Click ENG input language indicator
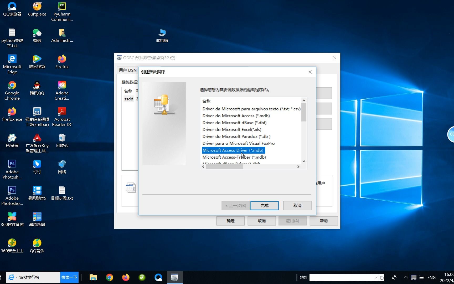Screen dimensions: 454x284 pyautogui.click(x=431, y=277)
